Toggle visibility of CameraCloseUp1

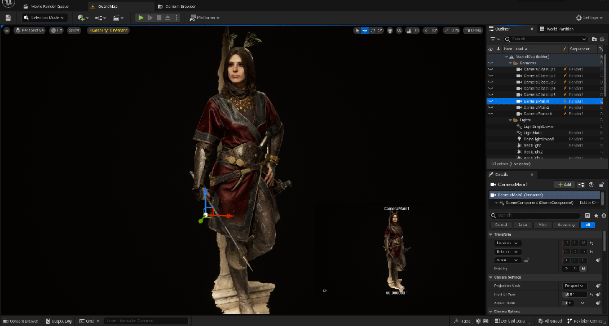(491, 69)
